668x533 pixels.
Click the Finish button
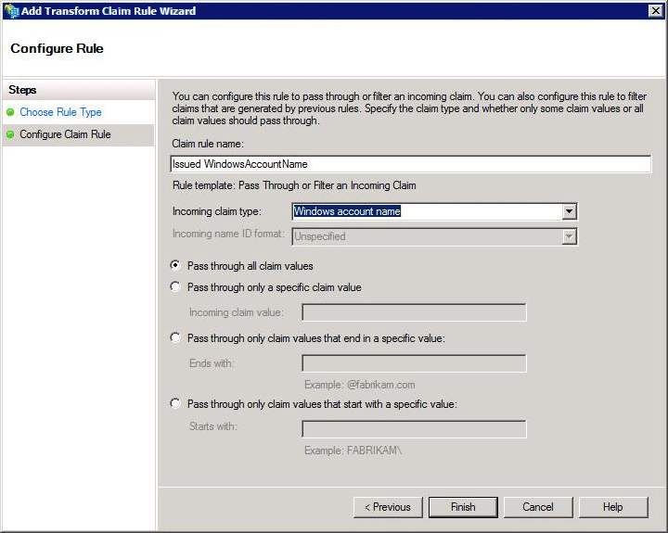(463, 507)
